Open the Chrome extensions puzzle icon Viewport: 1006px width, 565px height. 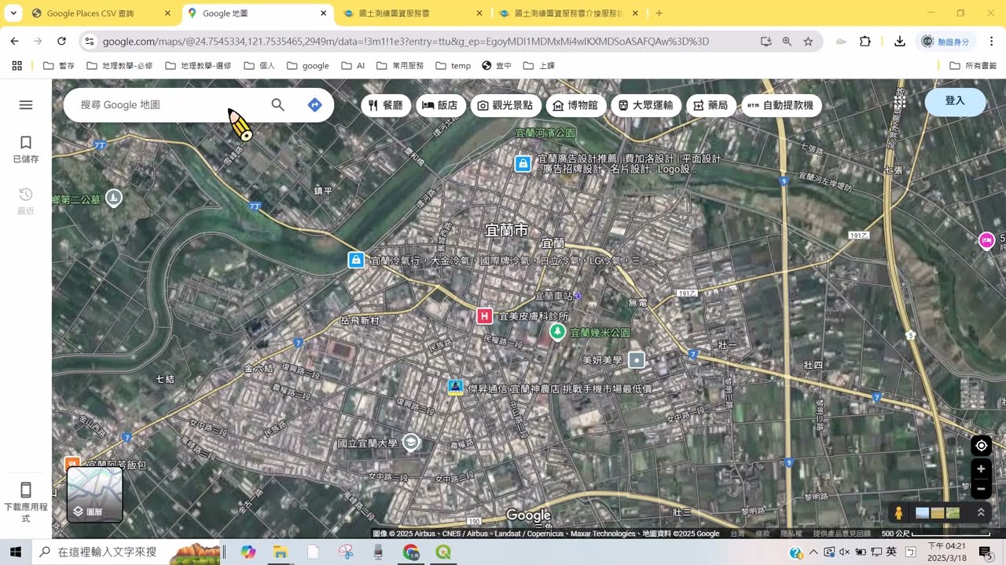pyautogui.click(x=865, y=41)
